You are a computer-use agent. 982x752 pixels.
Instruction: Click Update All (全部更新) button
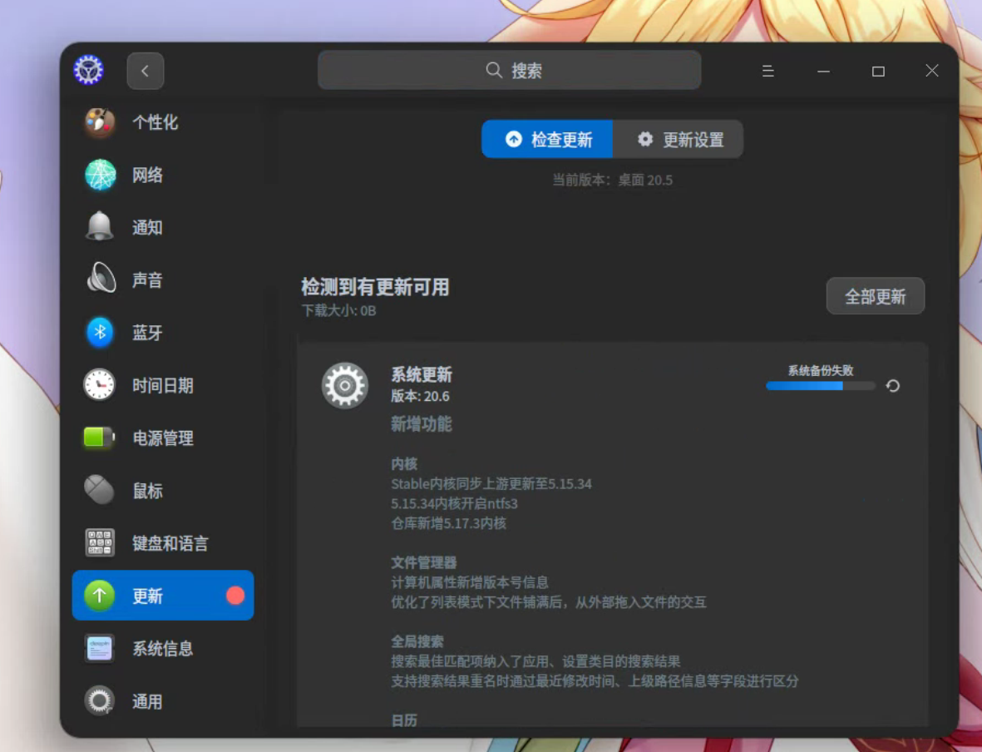coord(876,296)
